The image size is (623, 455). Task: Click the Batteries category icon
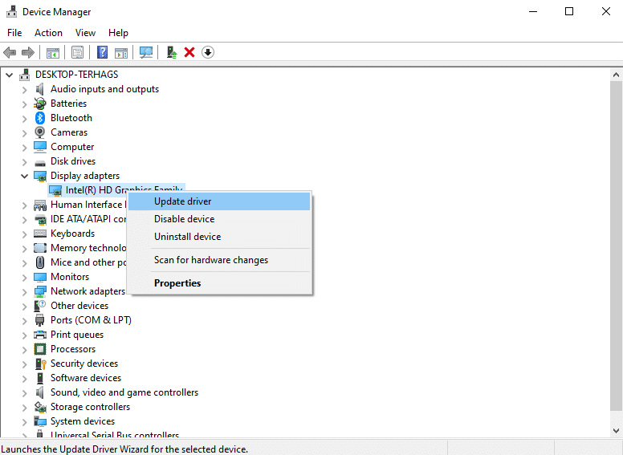tap(39, 104)
